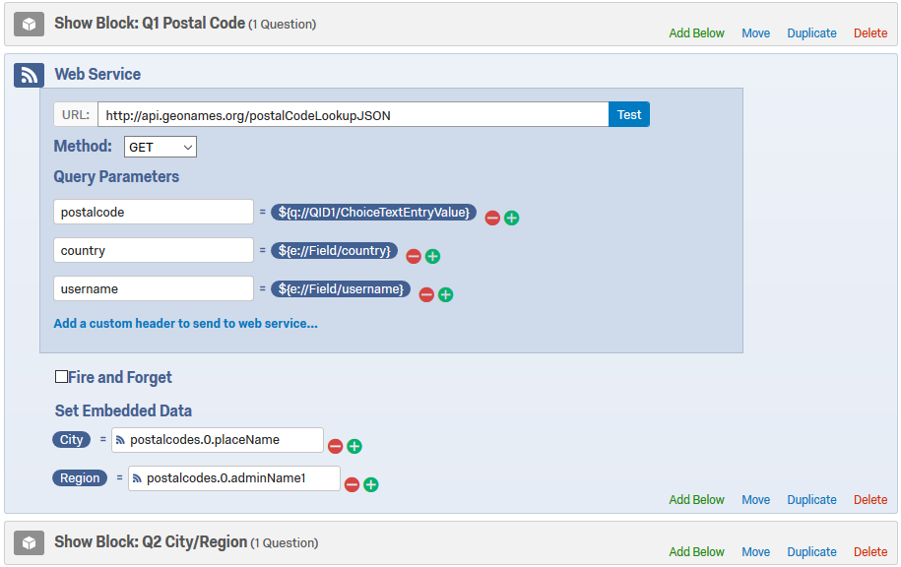Click the URL input field
Viewport: 901px width, 567px height.
(x=353, y=115)
